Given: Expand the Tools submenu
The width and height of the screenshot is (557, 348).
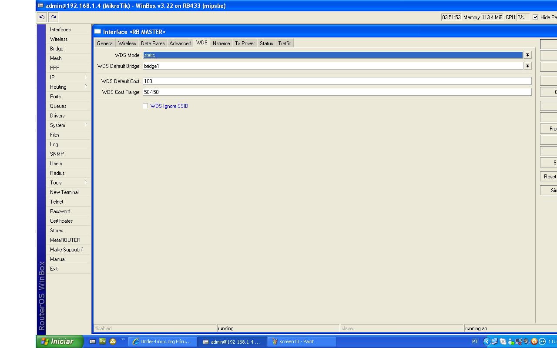Looking at the screenshot, I should [x=69, y=183].
